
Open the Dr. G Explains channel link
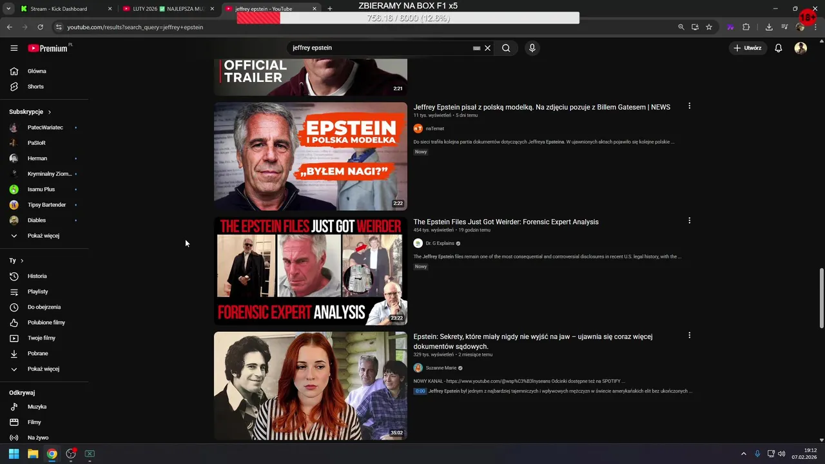click(440, 243)
